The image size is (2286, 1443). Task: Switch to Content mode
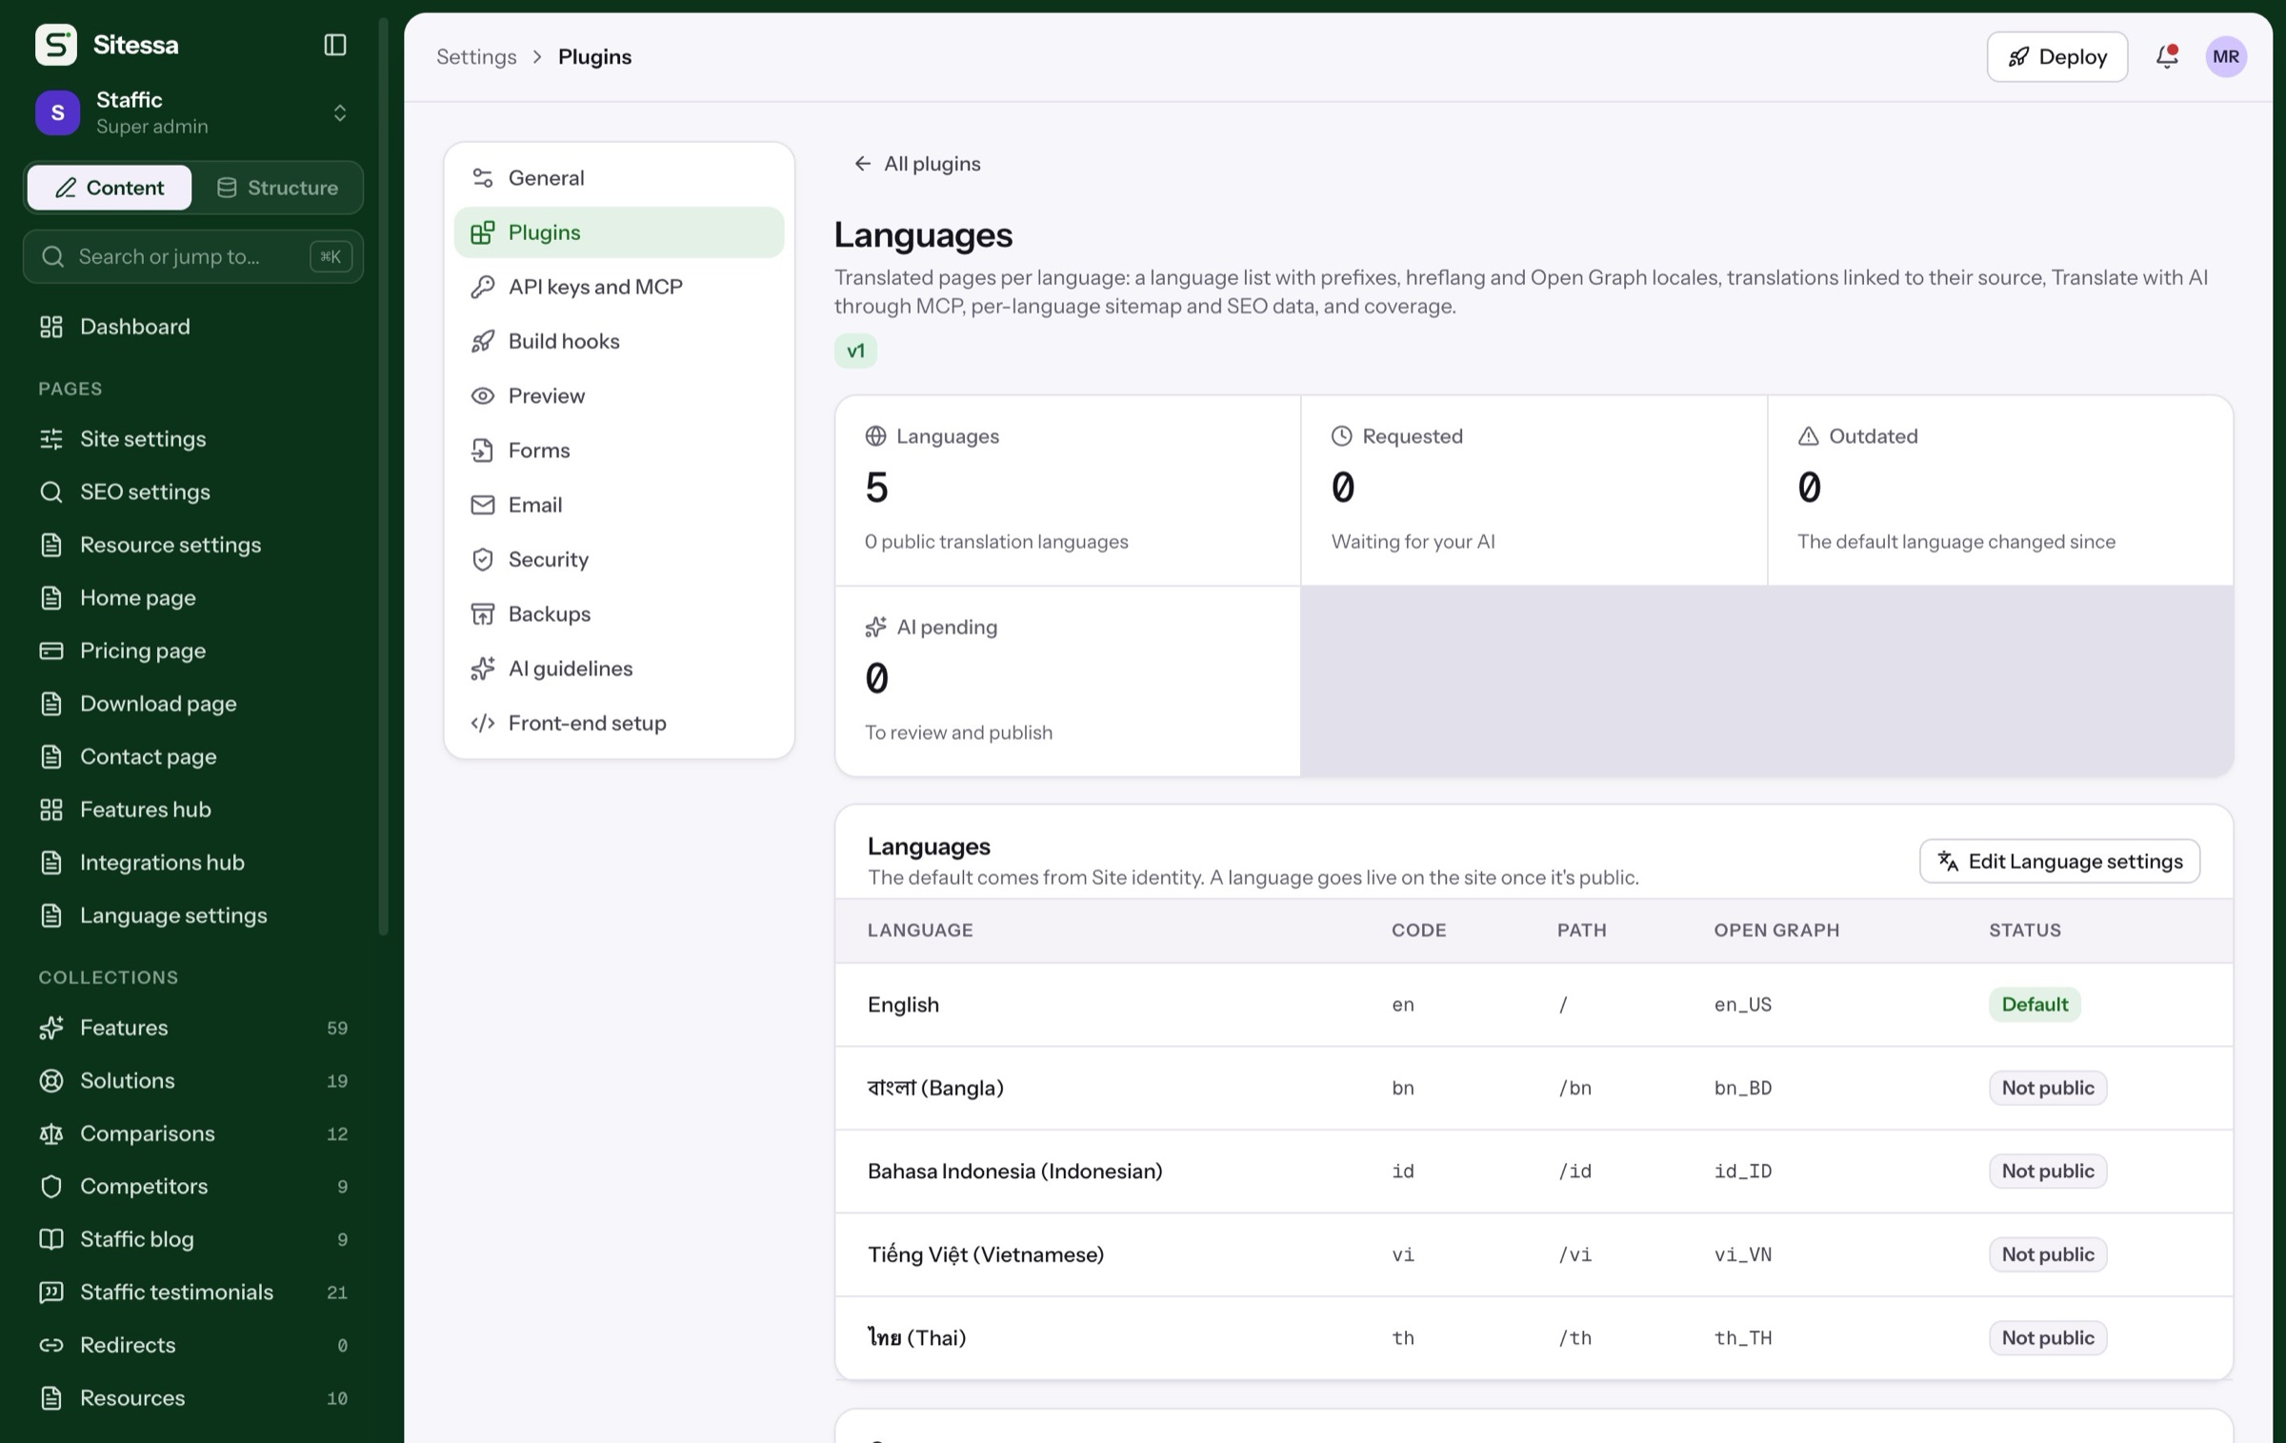coord(110,188)
